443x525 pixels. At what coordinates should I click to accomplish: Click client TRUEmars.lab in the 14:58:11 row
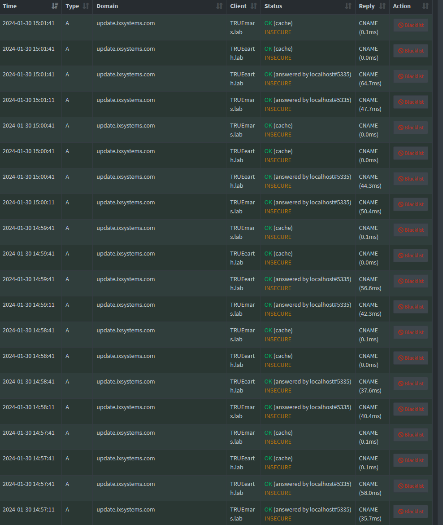243,412
